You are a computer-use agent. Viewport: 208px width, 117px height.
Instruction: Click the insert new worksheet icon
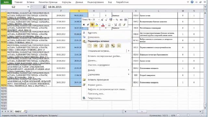coord(26,111)
